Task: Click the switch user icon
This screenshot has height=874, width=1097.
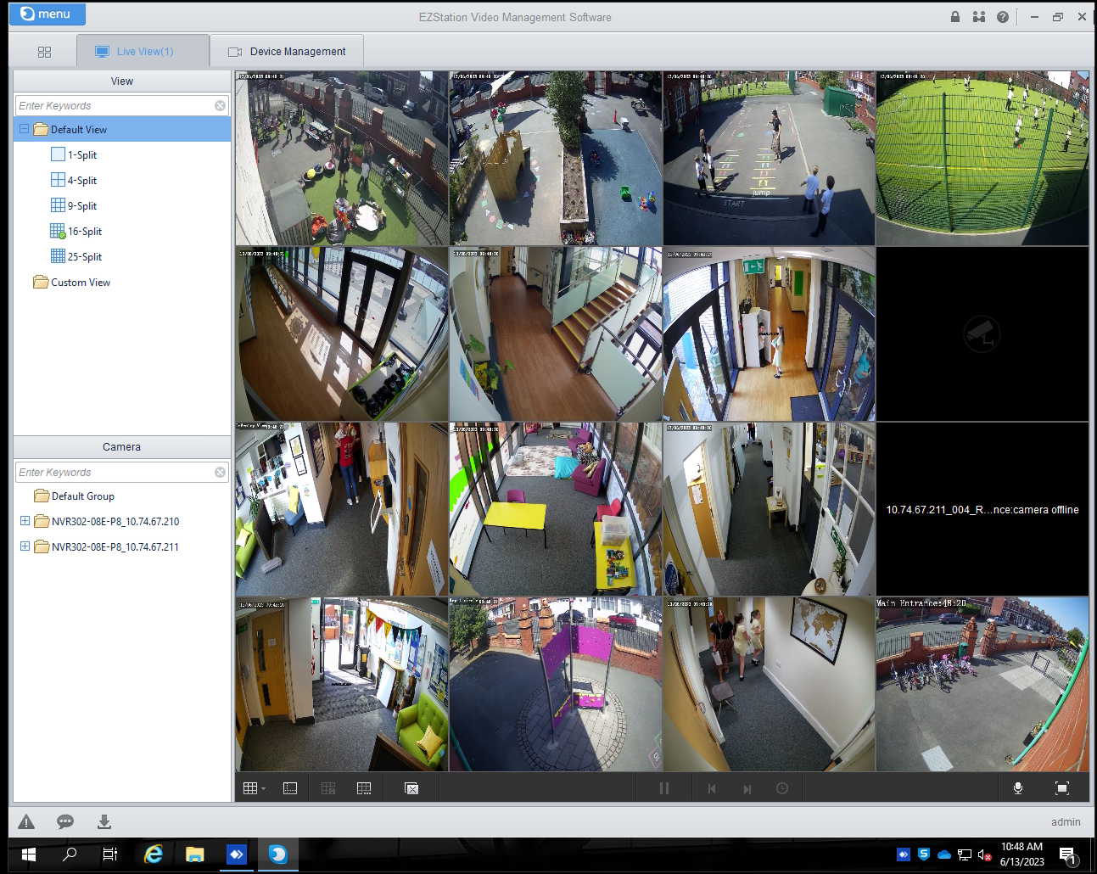Action: pos(979,16)
